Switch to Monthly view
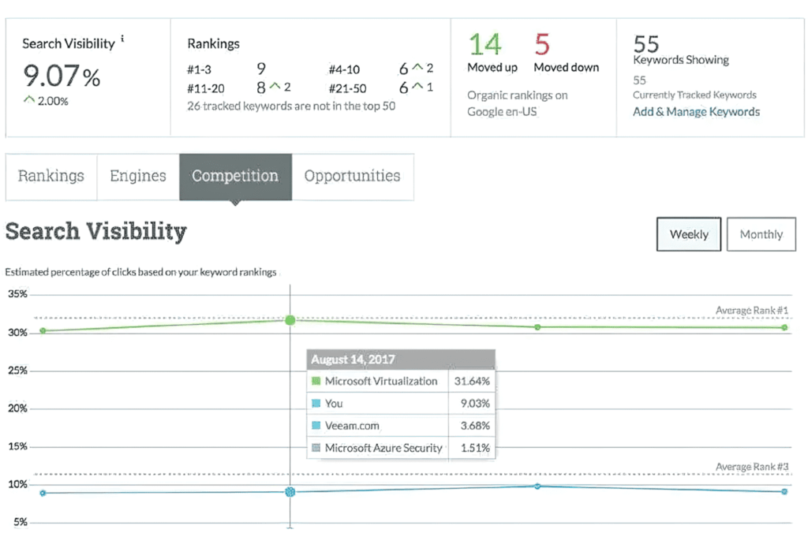The image size is (808, 548). point(761,234)
